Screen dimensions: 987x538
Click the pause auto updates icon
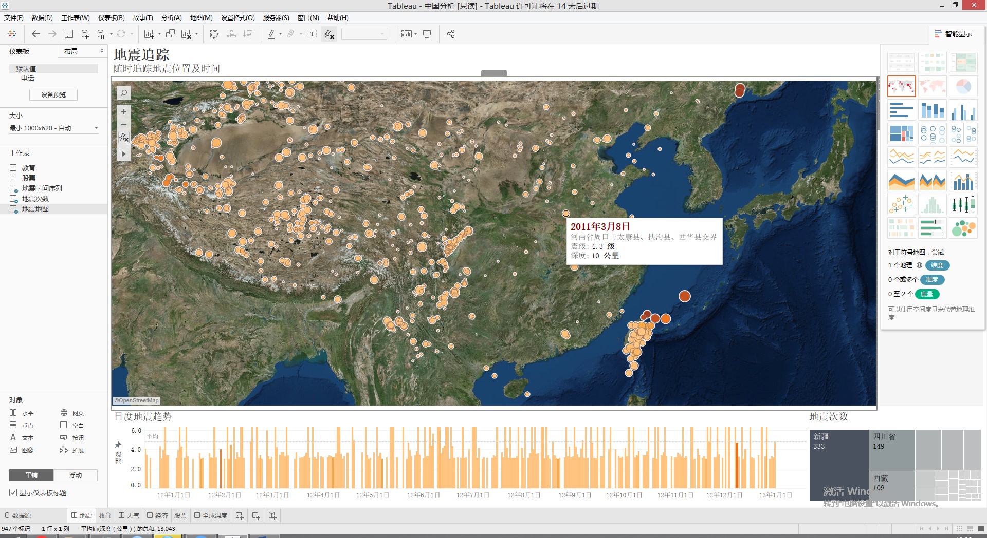(101, 34)
